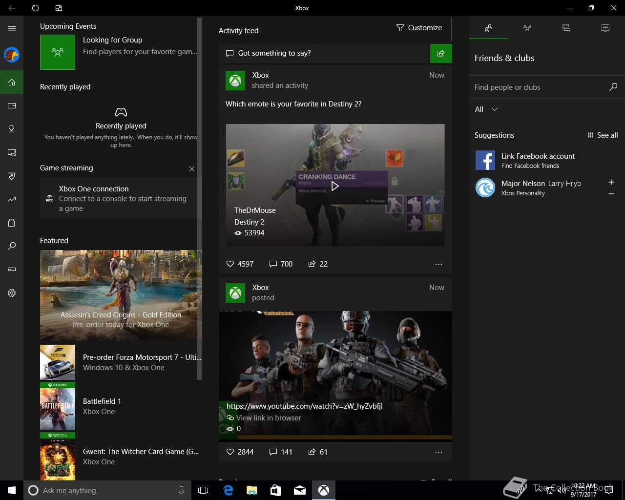The height and width of the screenshot is (500, 625).
Task: Open Windows Start button
Action: pyautogui.click(x=12, y=490)
